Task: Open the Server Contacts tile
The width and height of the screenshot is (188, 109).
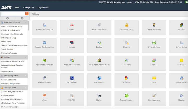Action: [x=154, y=28]
